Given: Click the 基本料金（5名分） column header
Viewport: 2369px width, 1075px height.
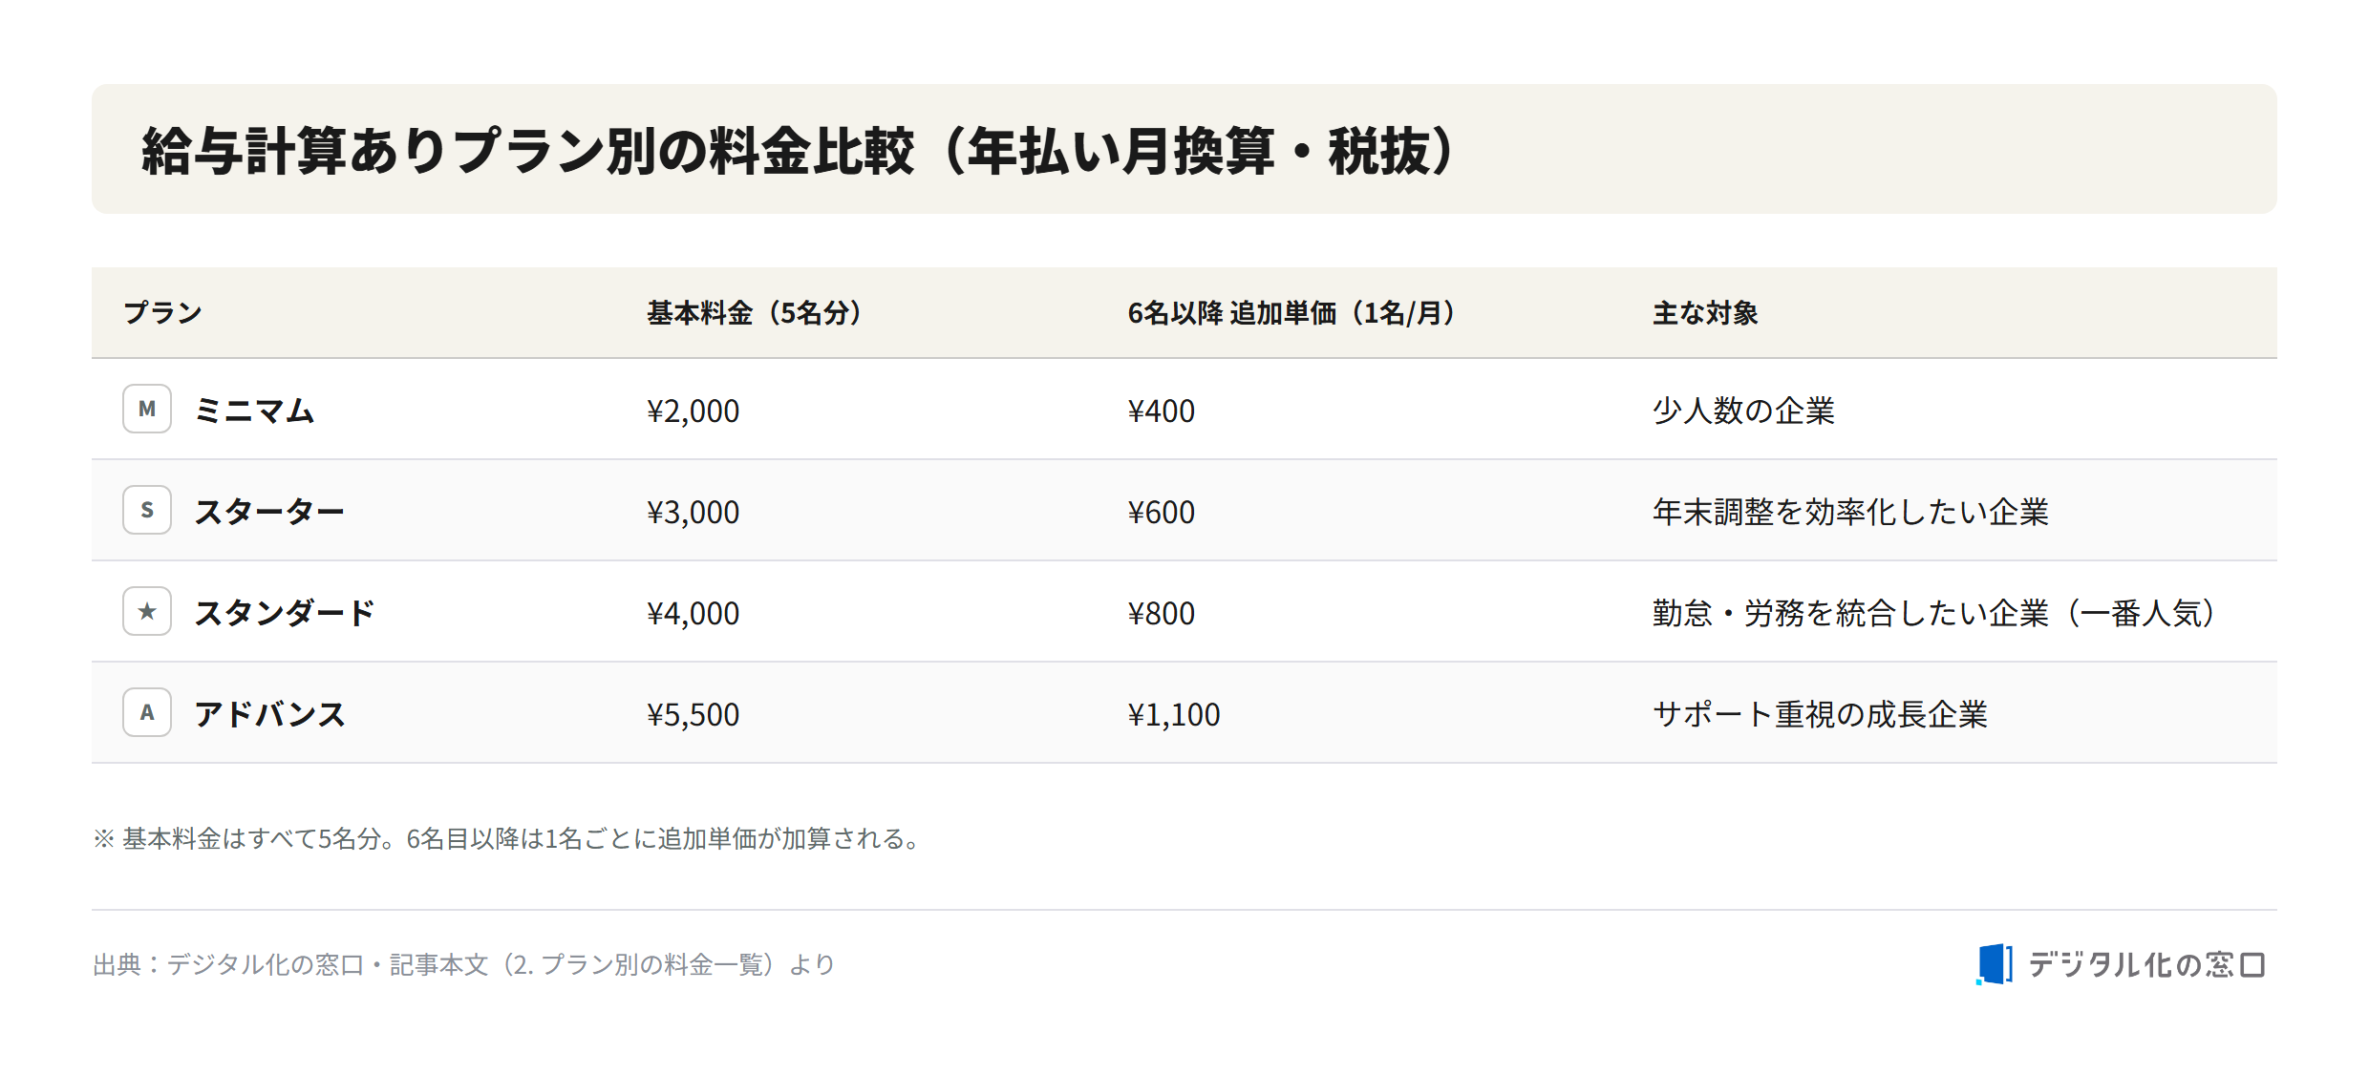Looking at the screenshot, I should click(755, 313).
